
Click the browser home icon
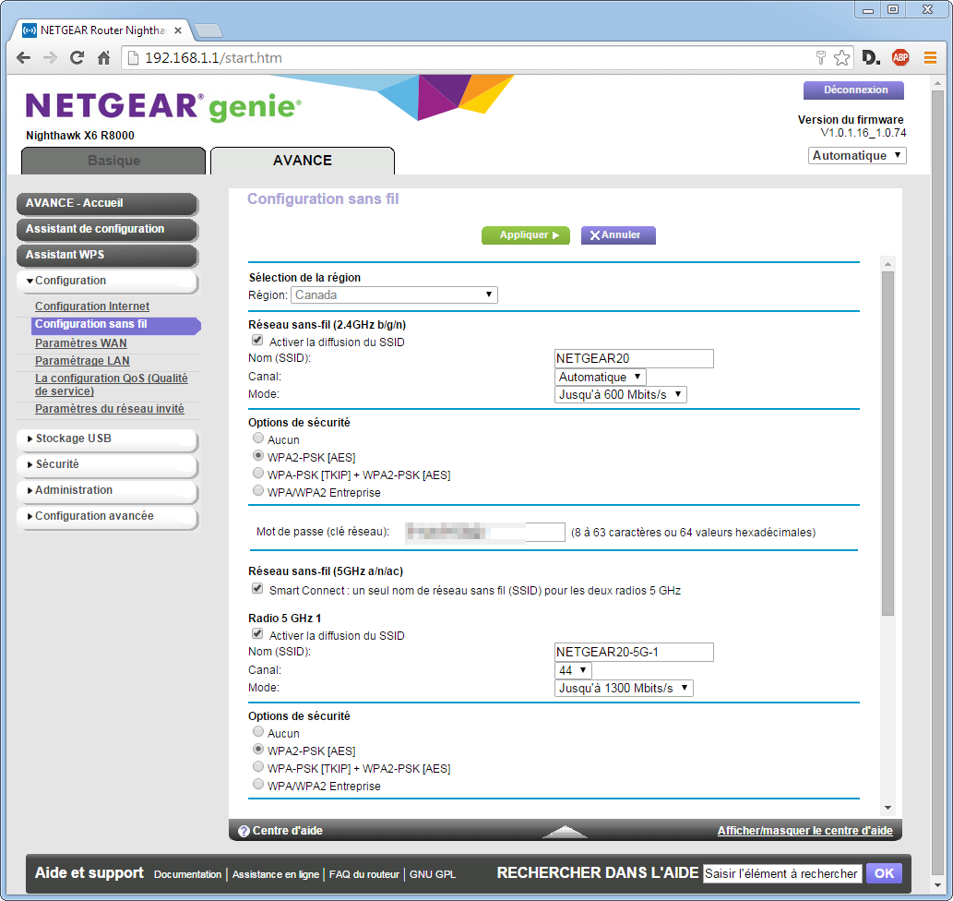point(104,58)
